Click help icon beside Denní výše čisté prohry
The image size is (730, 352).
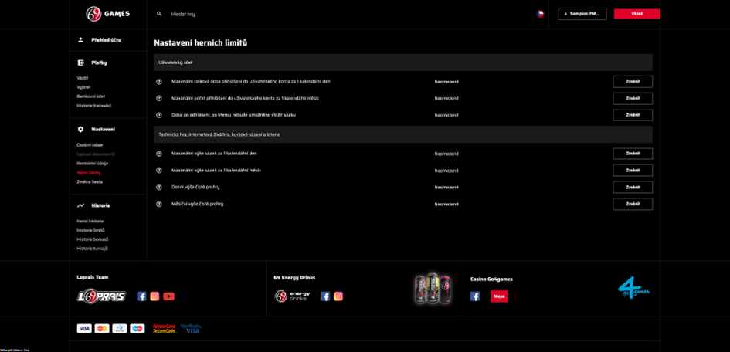[159, 188]
